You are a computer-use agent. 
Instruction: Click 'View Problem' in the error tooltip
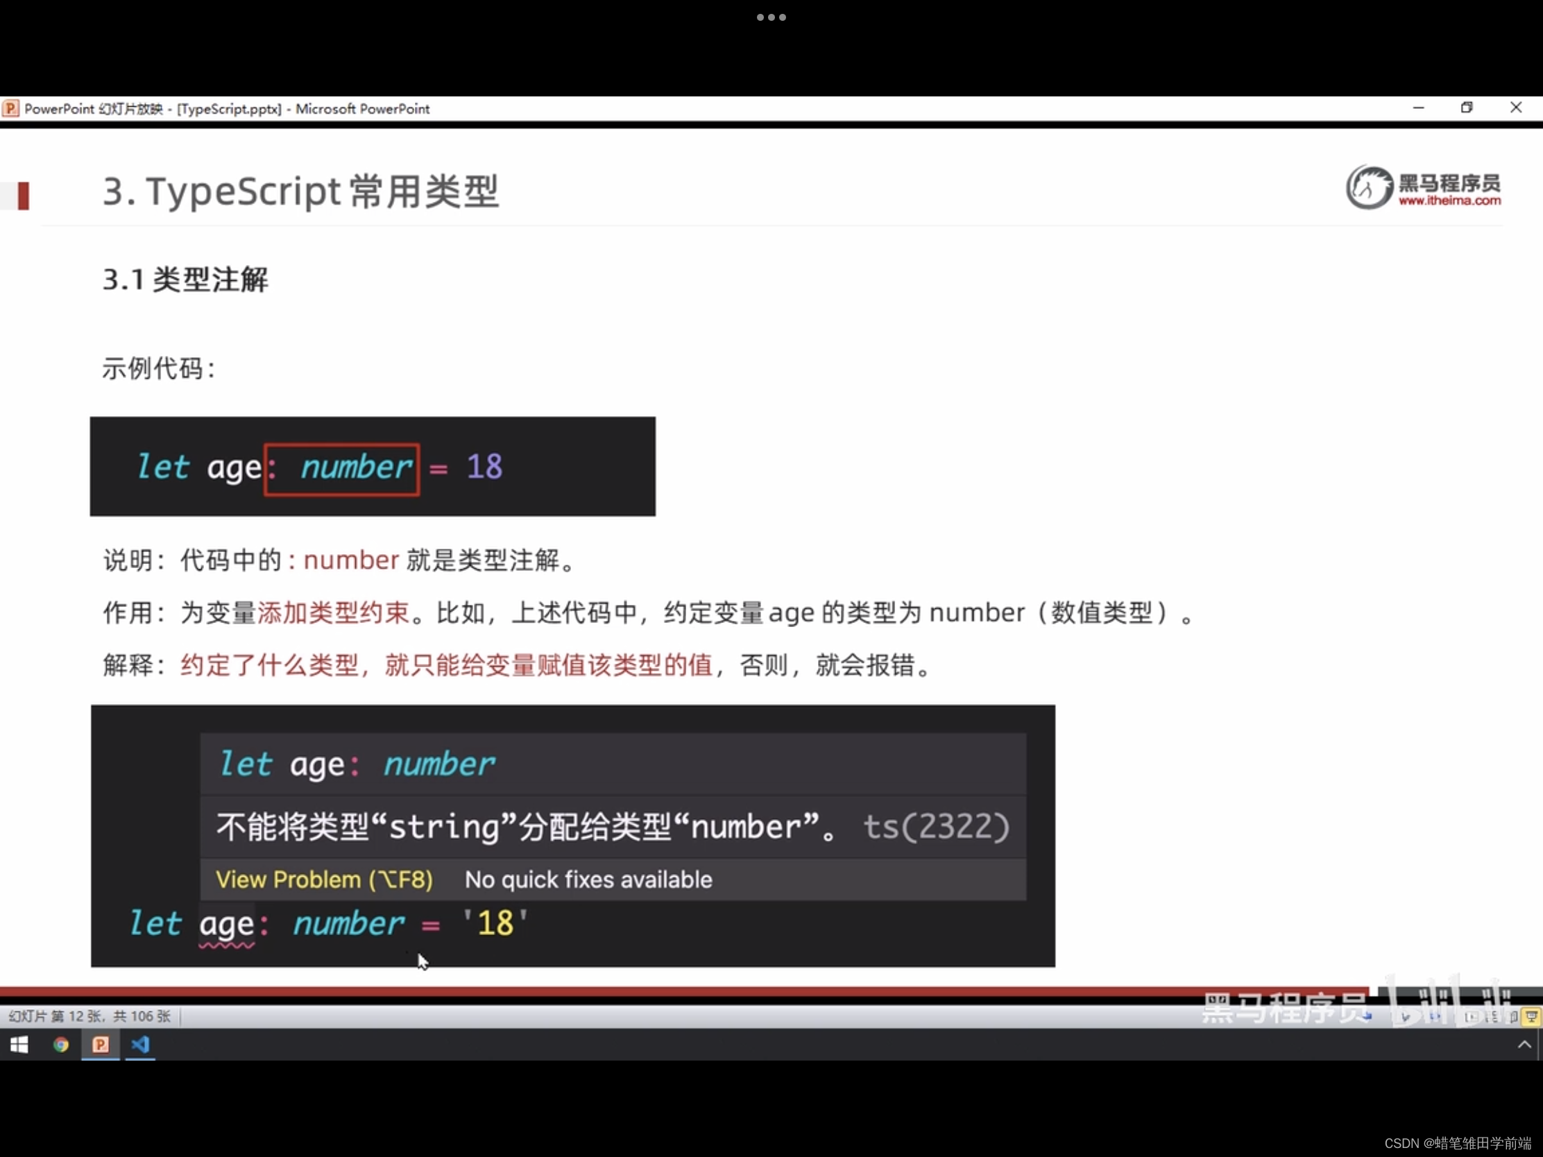324,880
